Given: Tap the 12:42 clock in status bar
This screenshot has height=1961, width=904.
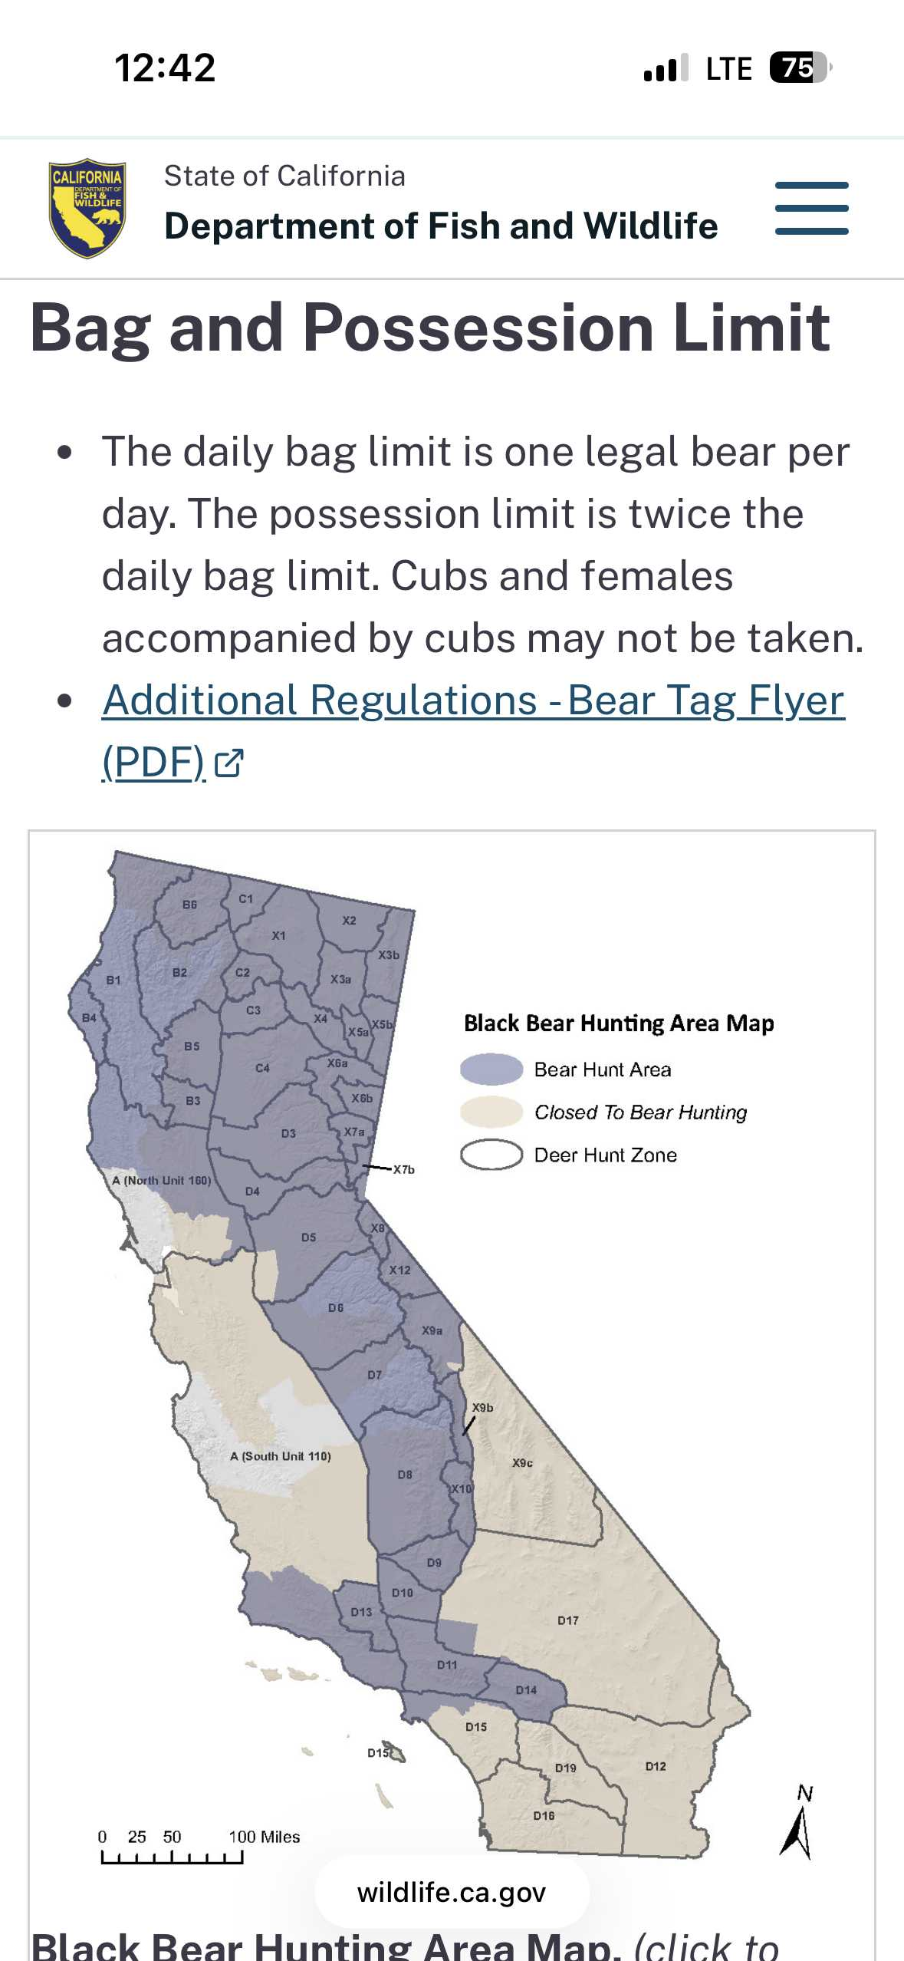Looking at the screenshot, I should point(165,68).
